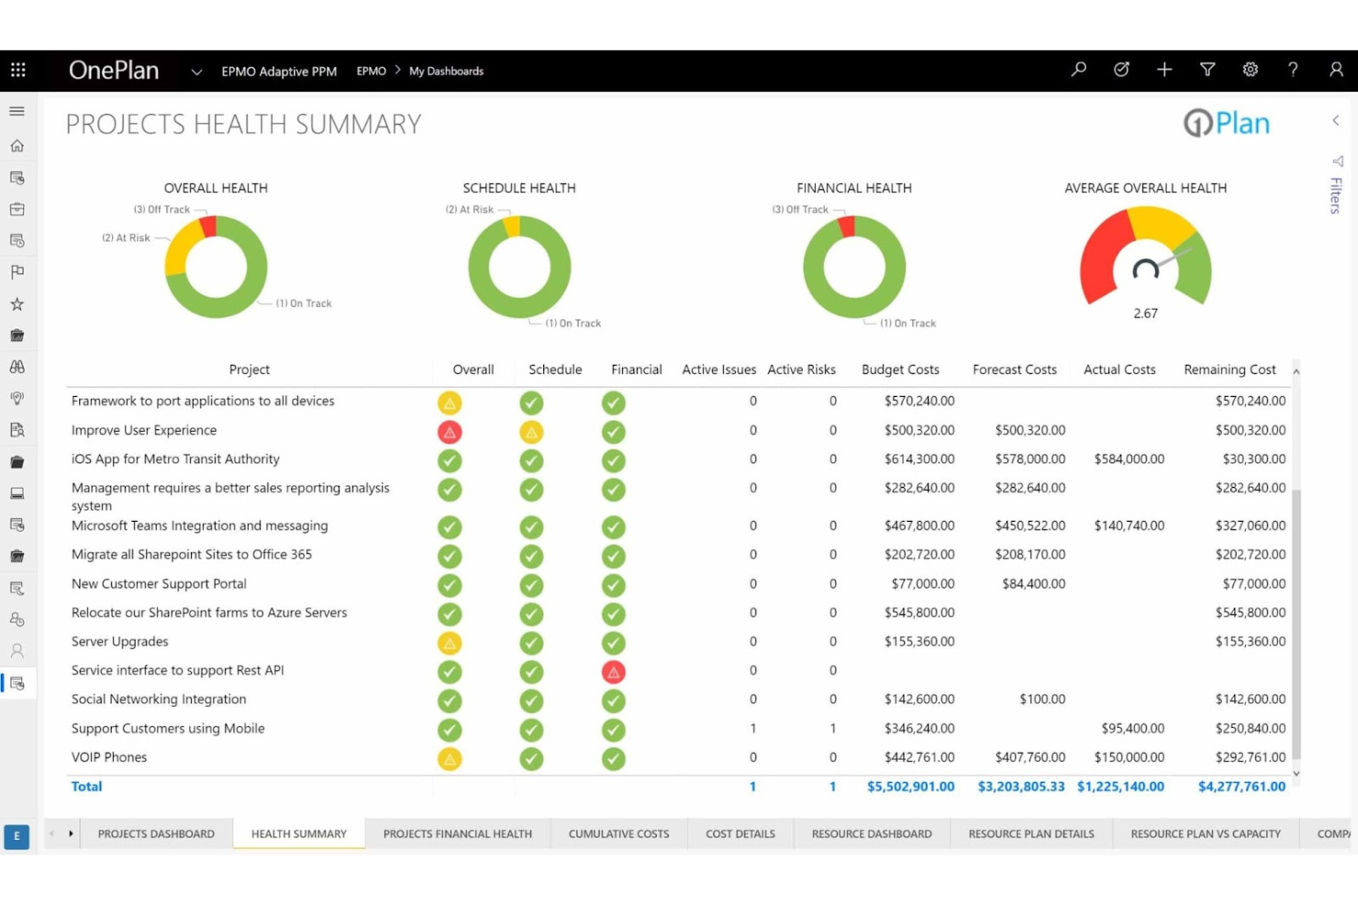Click the laptop icon in left sidebar

tap(17, 493)
